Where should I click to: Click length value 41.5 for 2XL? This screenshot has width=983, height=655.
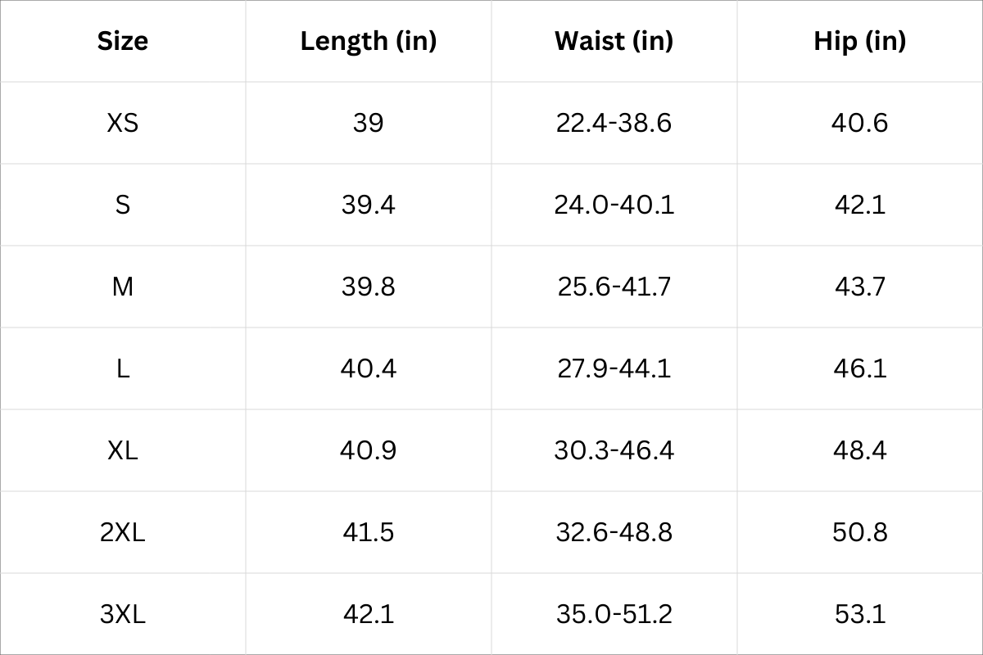[368, 532]
